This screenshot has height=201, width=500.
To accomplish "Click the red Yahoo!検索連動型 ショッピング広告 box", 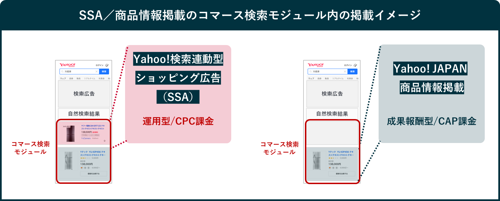I will [178, 94].
